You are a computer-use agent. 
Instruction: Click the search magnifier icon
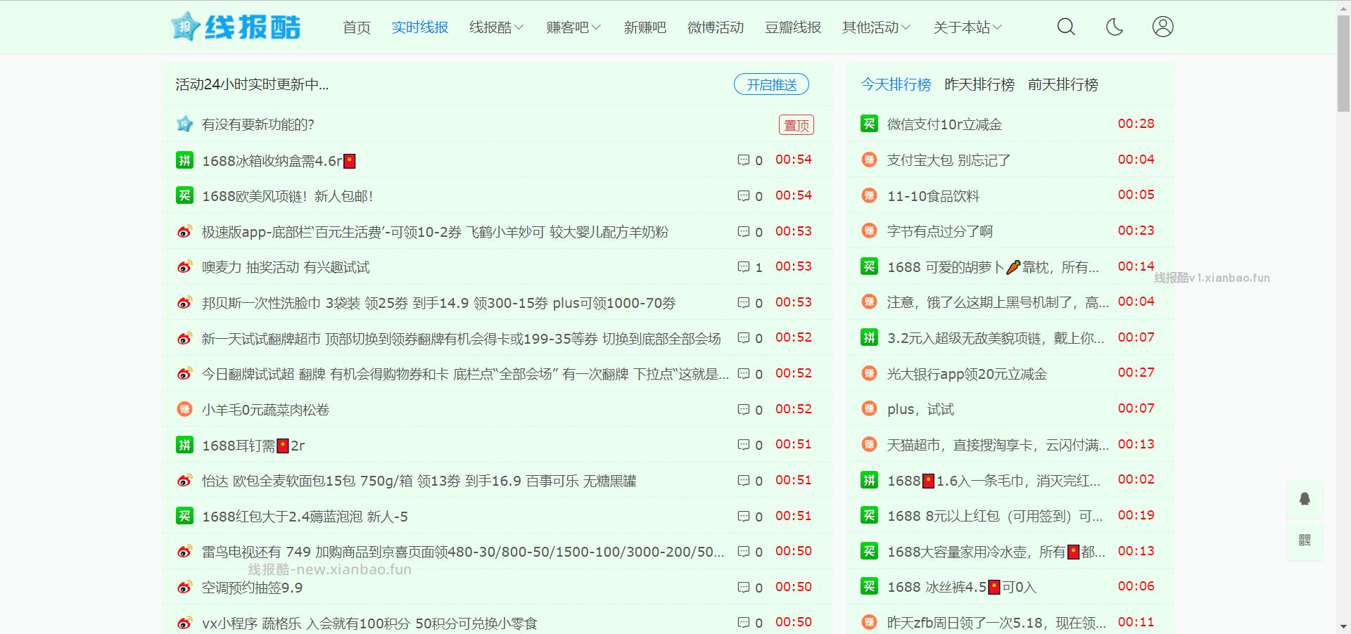pyautogui.click(x=1065, y=27)
